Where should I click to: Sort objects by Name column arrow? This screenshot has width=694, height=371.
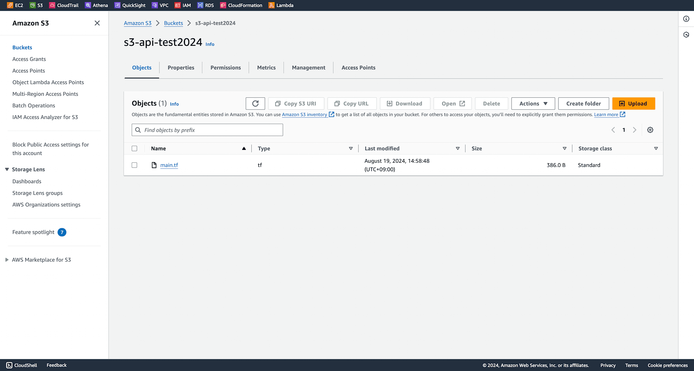(244, 148)
